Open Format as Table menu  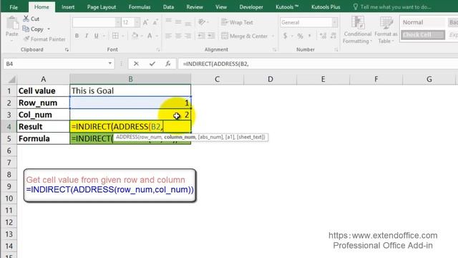coord(386,30)
